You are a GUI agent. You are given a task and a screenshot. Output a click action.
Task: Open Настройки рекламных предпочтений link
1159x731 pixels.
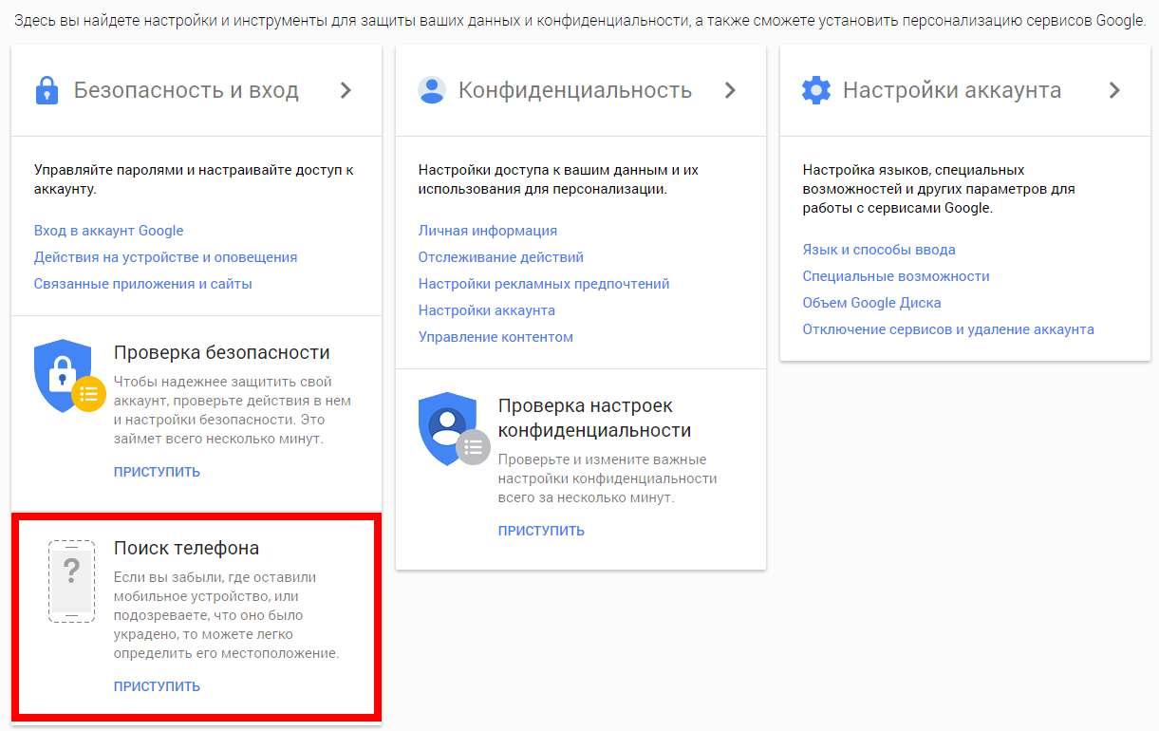point(544,284)
